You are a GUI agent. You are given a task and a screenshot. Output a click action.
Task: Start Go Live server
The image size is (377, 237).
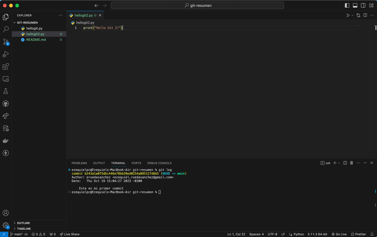tap(339, 234)
